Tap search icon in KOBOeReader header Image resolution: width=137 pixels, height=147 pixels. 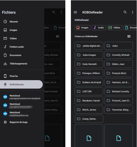coord(125,12)
